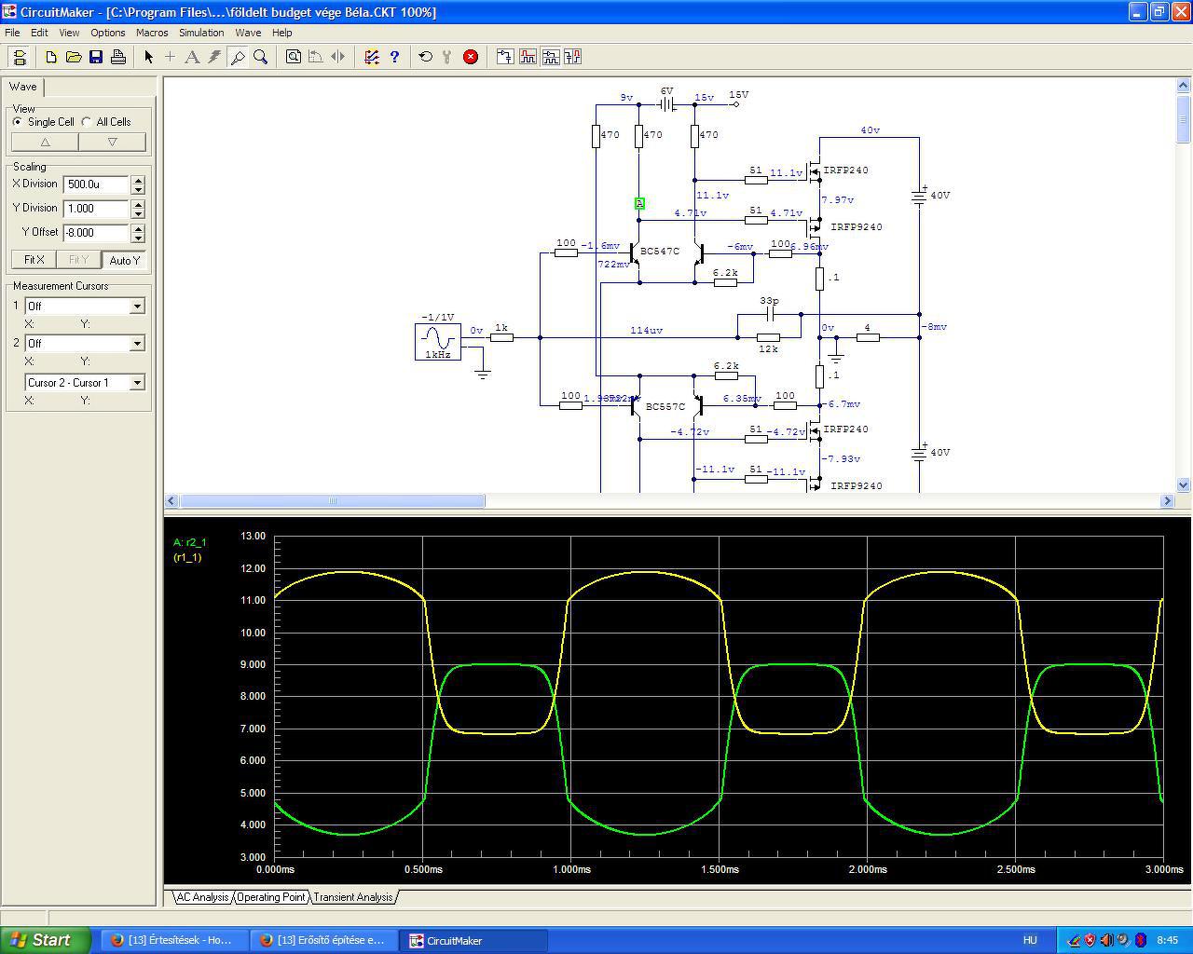Click the Windows Start button

pos(46,940)
